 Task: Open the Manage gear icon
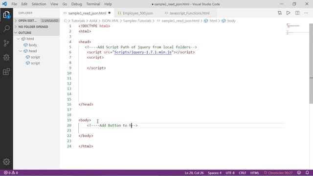click(x=6, y=162)
